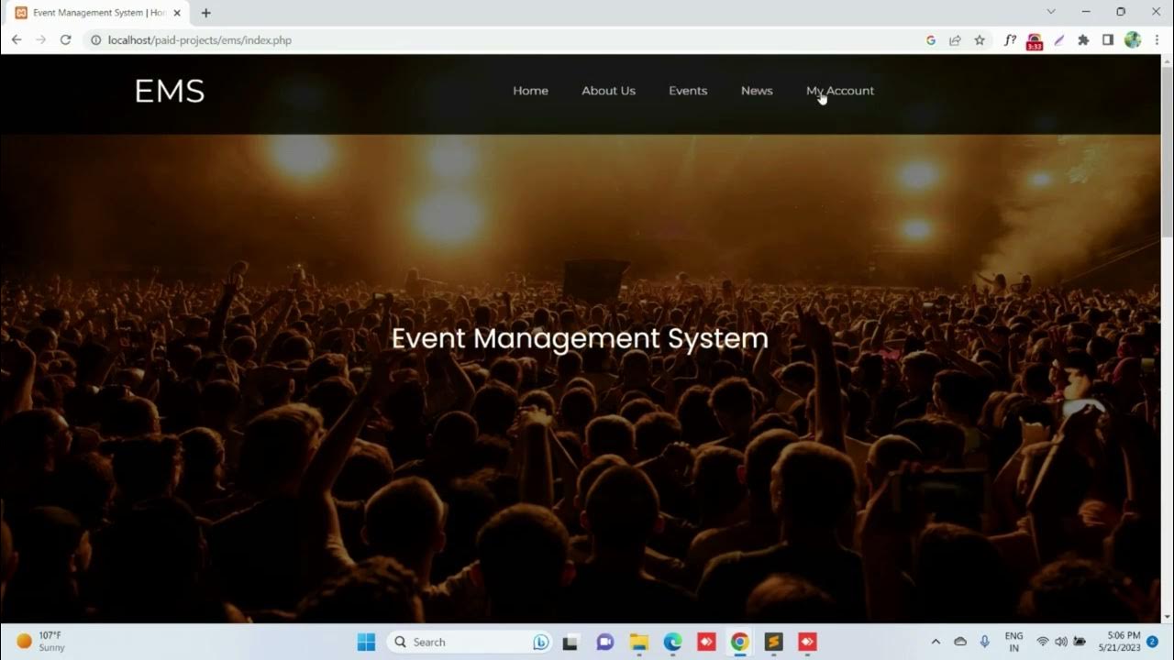
Task: Click the scrollbar up arrow
Action: pyautogui.click(x=1167, y=60)
